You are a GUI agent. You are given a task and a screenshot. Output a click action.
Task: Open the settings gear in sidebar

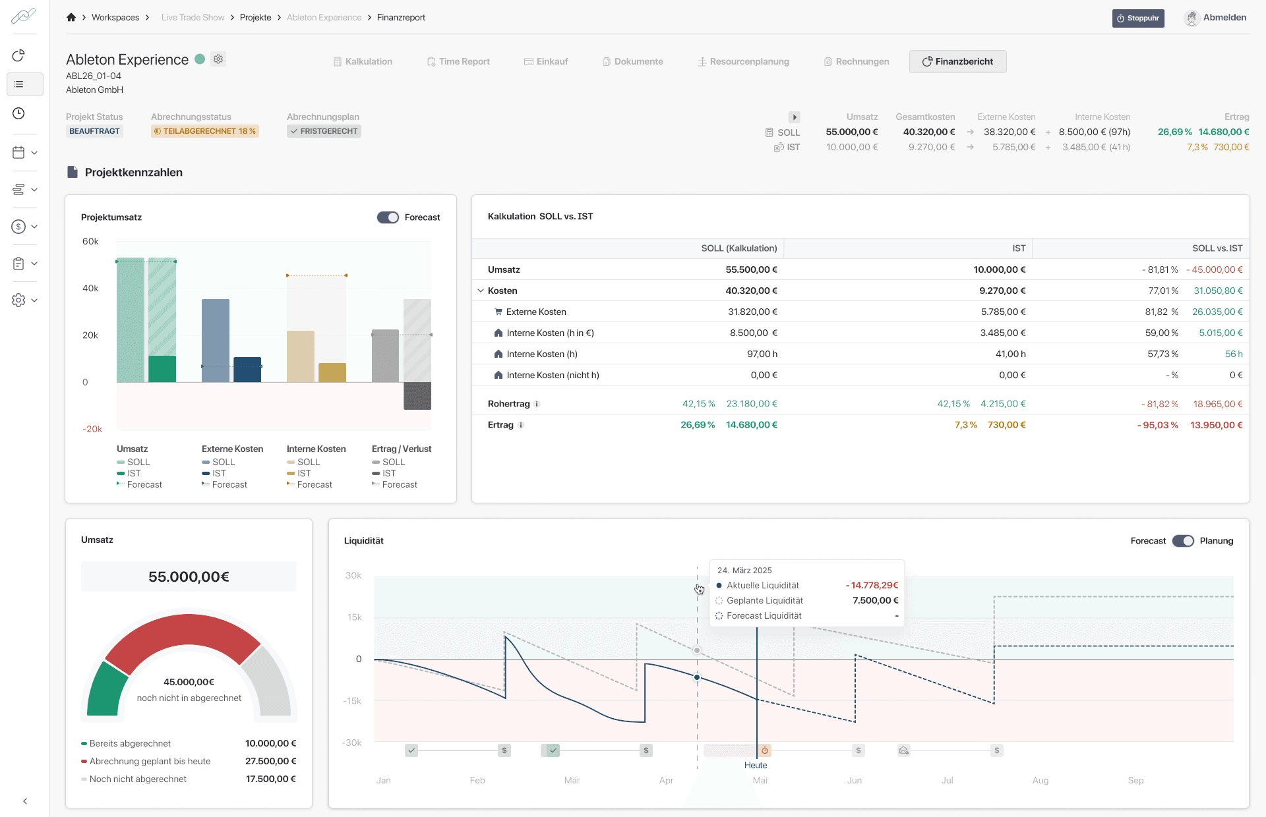(x=18, y=300)
